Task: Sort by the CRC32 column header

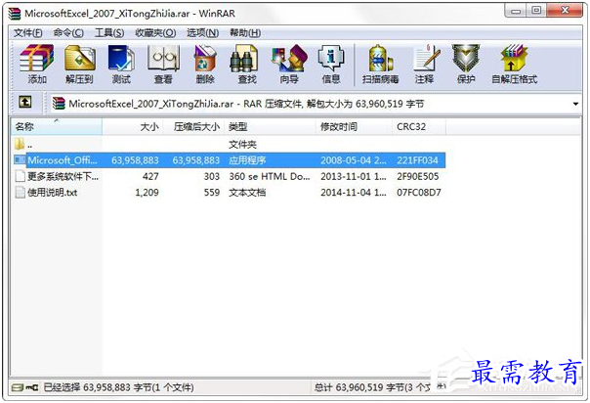Action: [x=419, y=126]
